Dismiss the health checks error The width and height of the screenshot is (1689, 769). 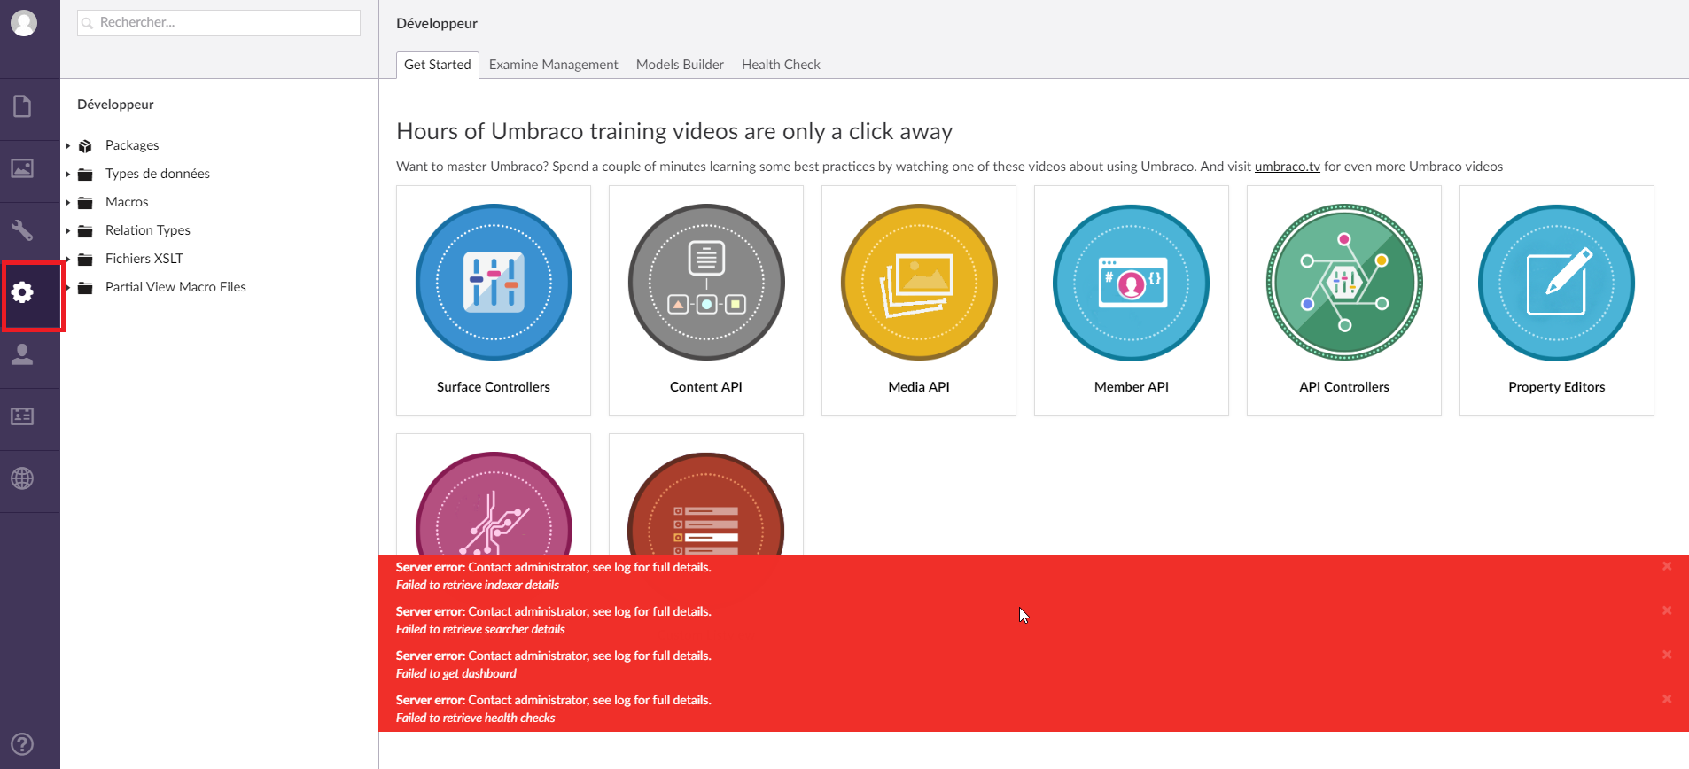[x=1667, y=699]
